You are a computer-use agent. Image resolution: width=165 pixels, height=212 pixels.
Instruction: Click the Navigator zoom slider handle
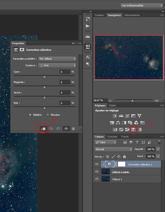click(133, 101)
